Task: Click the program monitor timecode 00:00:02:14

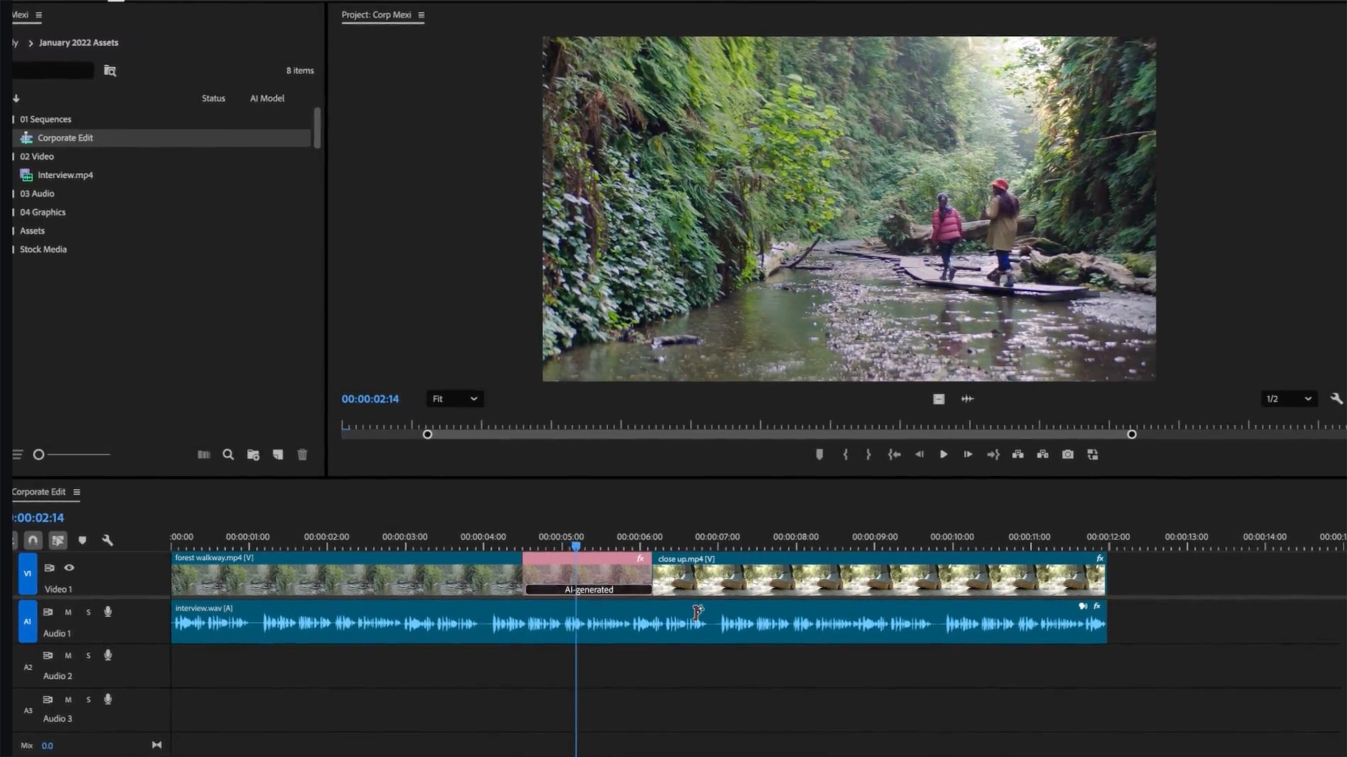Action: (370, 399)
